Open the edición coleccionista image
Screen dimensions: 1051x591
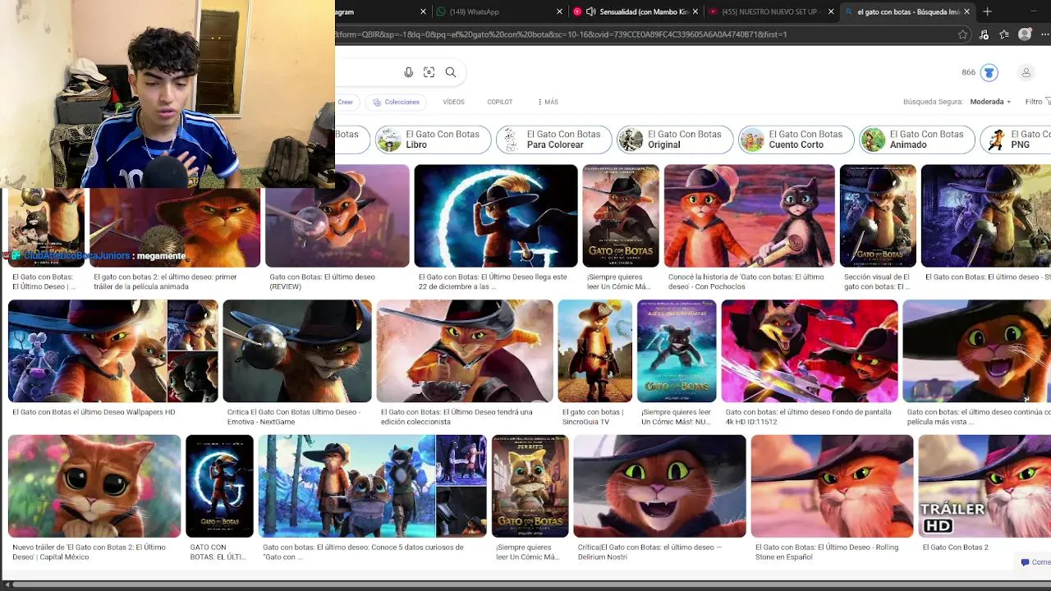click(465, 351)
